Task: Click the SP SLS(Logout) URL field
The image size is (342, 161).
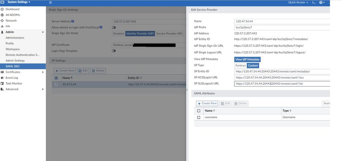Action: point(282,83)
